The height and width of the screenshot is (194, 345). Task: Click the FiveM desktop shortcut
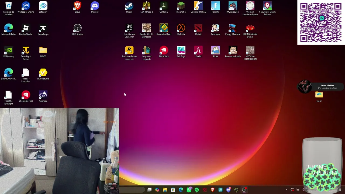point(198,52)
